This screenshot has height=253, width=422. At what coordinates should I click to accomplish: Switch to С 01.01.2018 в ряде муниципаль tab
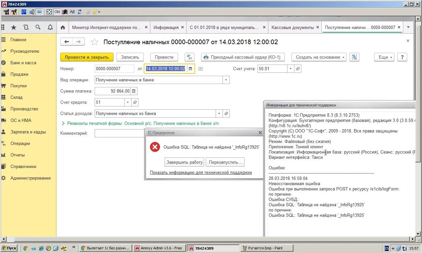(227, 27)
